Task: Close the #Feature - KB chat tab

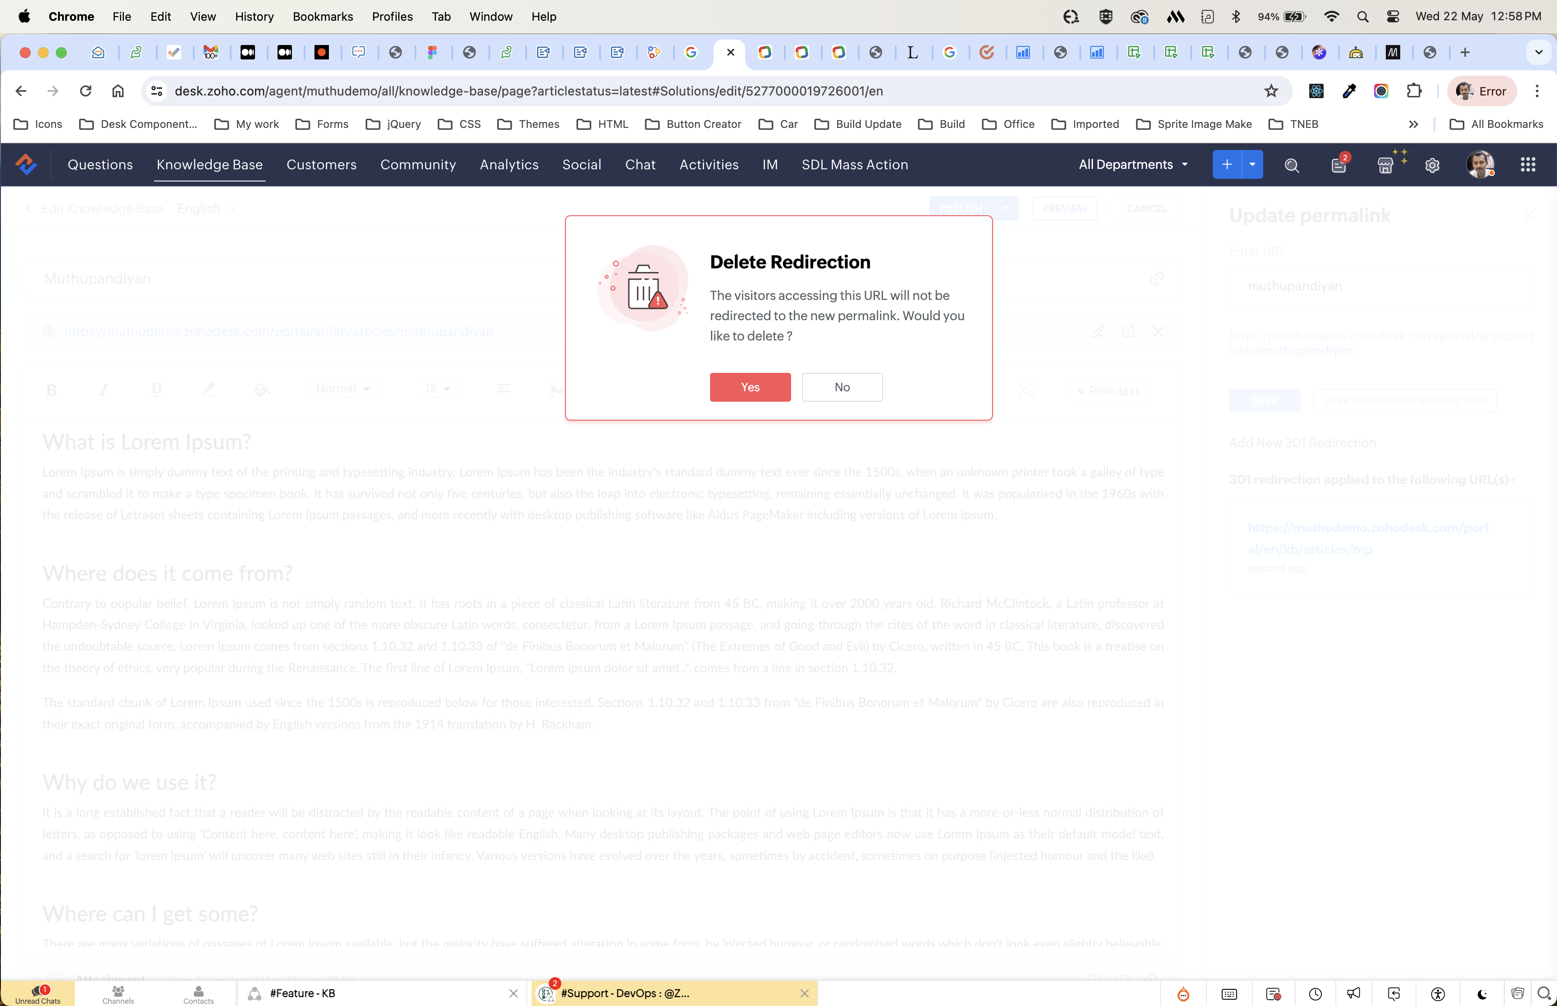Action: click(514, 993)
